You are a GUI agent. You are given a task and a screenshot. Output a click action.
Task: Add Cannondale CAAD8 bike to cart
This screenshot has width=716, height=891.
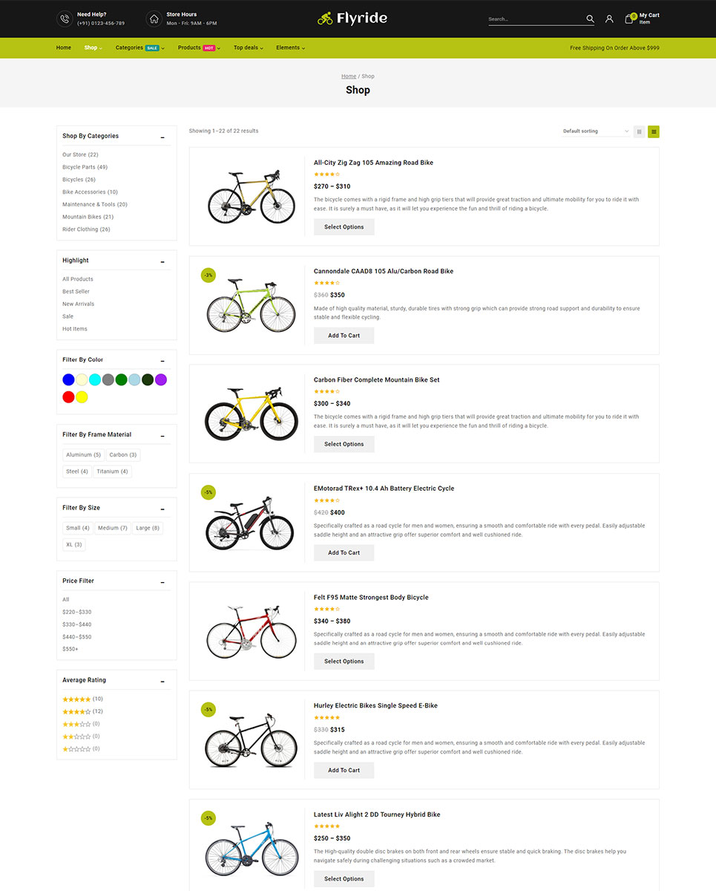[x=344, y=336]
